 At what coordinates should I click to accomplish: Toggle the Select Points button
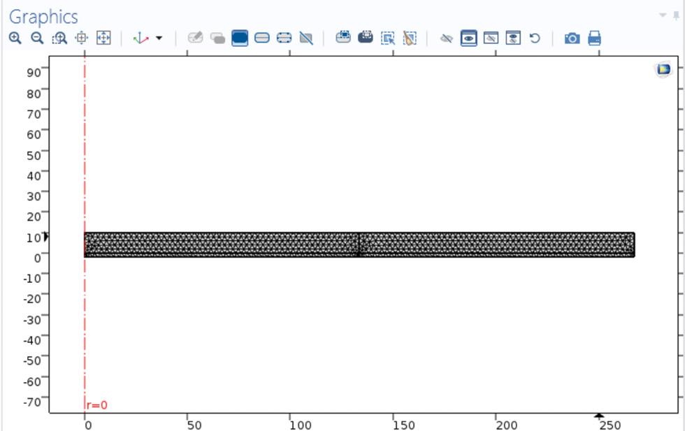(284, 38)
